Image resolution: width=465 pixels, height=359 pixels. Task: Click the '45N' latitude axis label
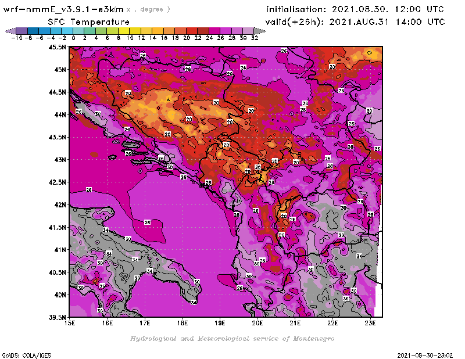click(x=60, y=70)
